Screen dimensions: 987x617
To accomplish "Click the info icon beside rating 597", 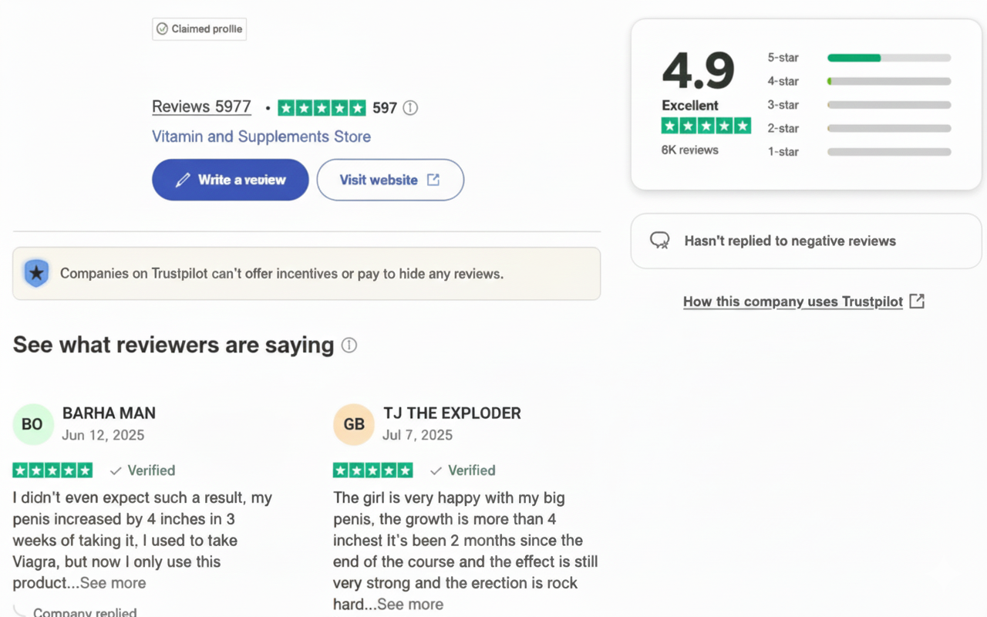I will tap(410, 108).
